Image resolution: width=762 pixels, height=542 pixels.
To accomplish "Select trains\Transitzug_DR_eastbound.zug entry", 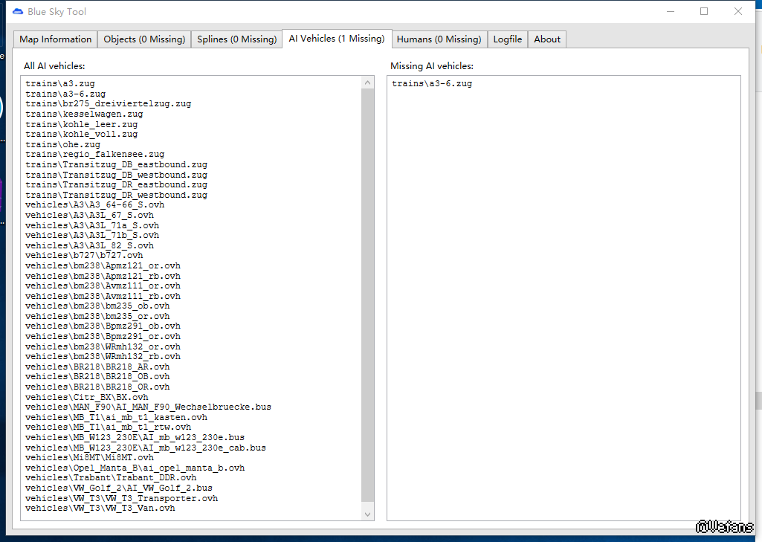I will click(x=116, y=184).
